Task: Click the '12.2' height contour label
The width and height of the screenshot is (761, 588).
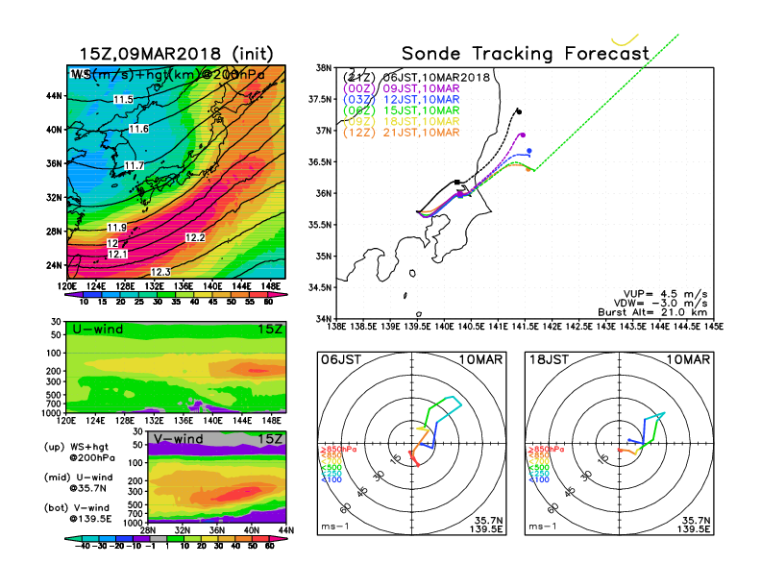Action: coord(195,237)
